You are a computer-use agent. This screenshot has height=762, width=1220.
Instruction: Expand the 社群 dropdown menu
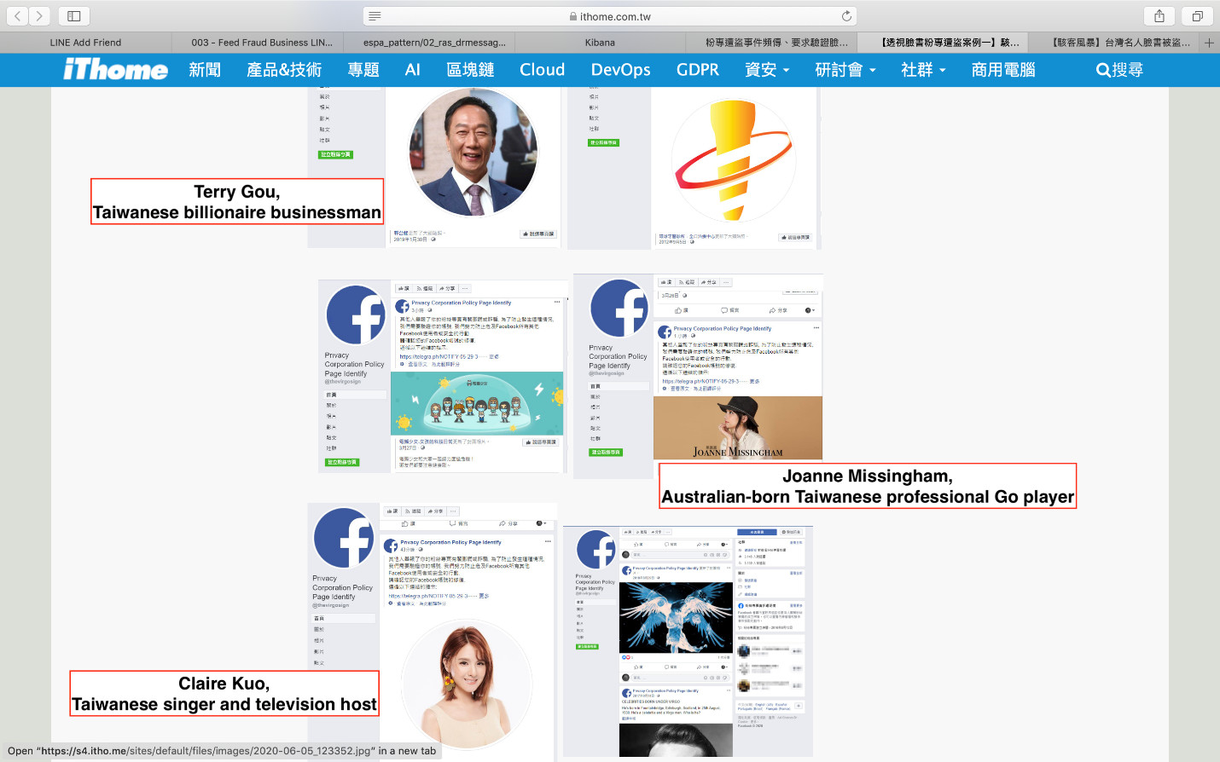tap(923, 70)
